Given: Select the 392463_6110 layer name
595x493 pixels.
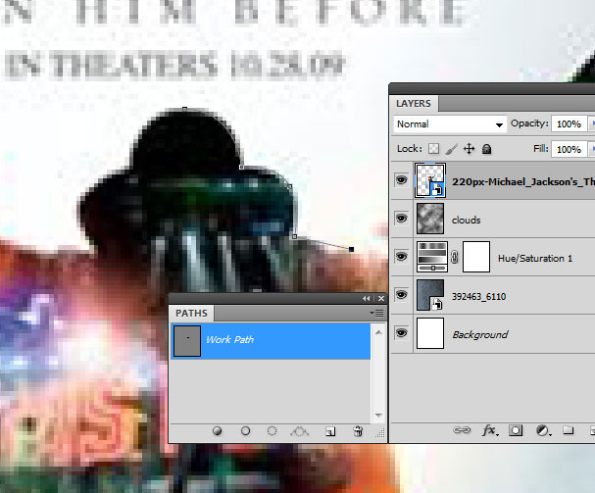Looking at the screenshot, I should click(479, 296).
